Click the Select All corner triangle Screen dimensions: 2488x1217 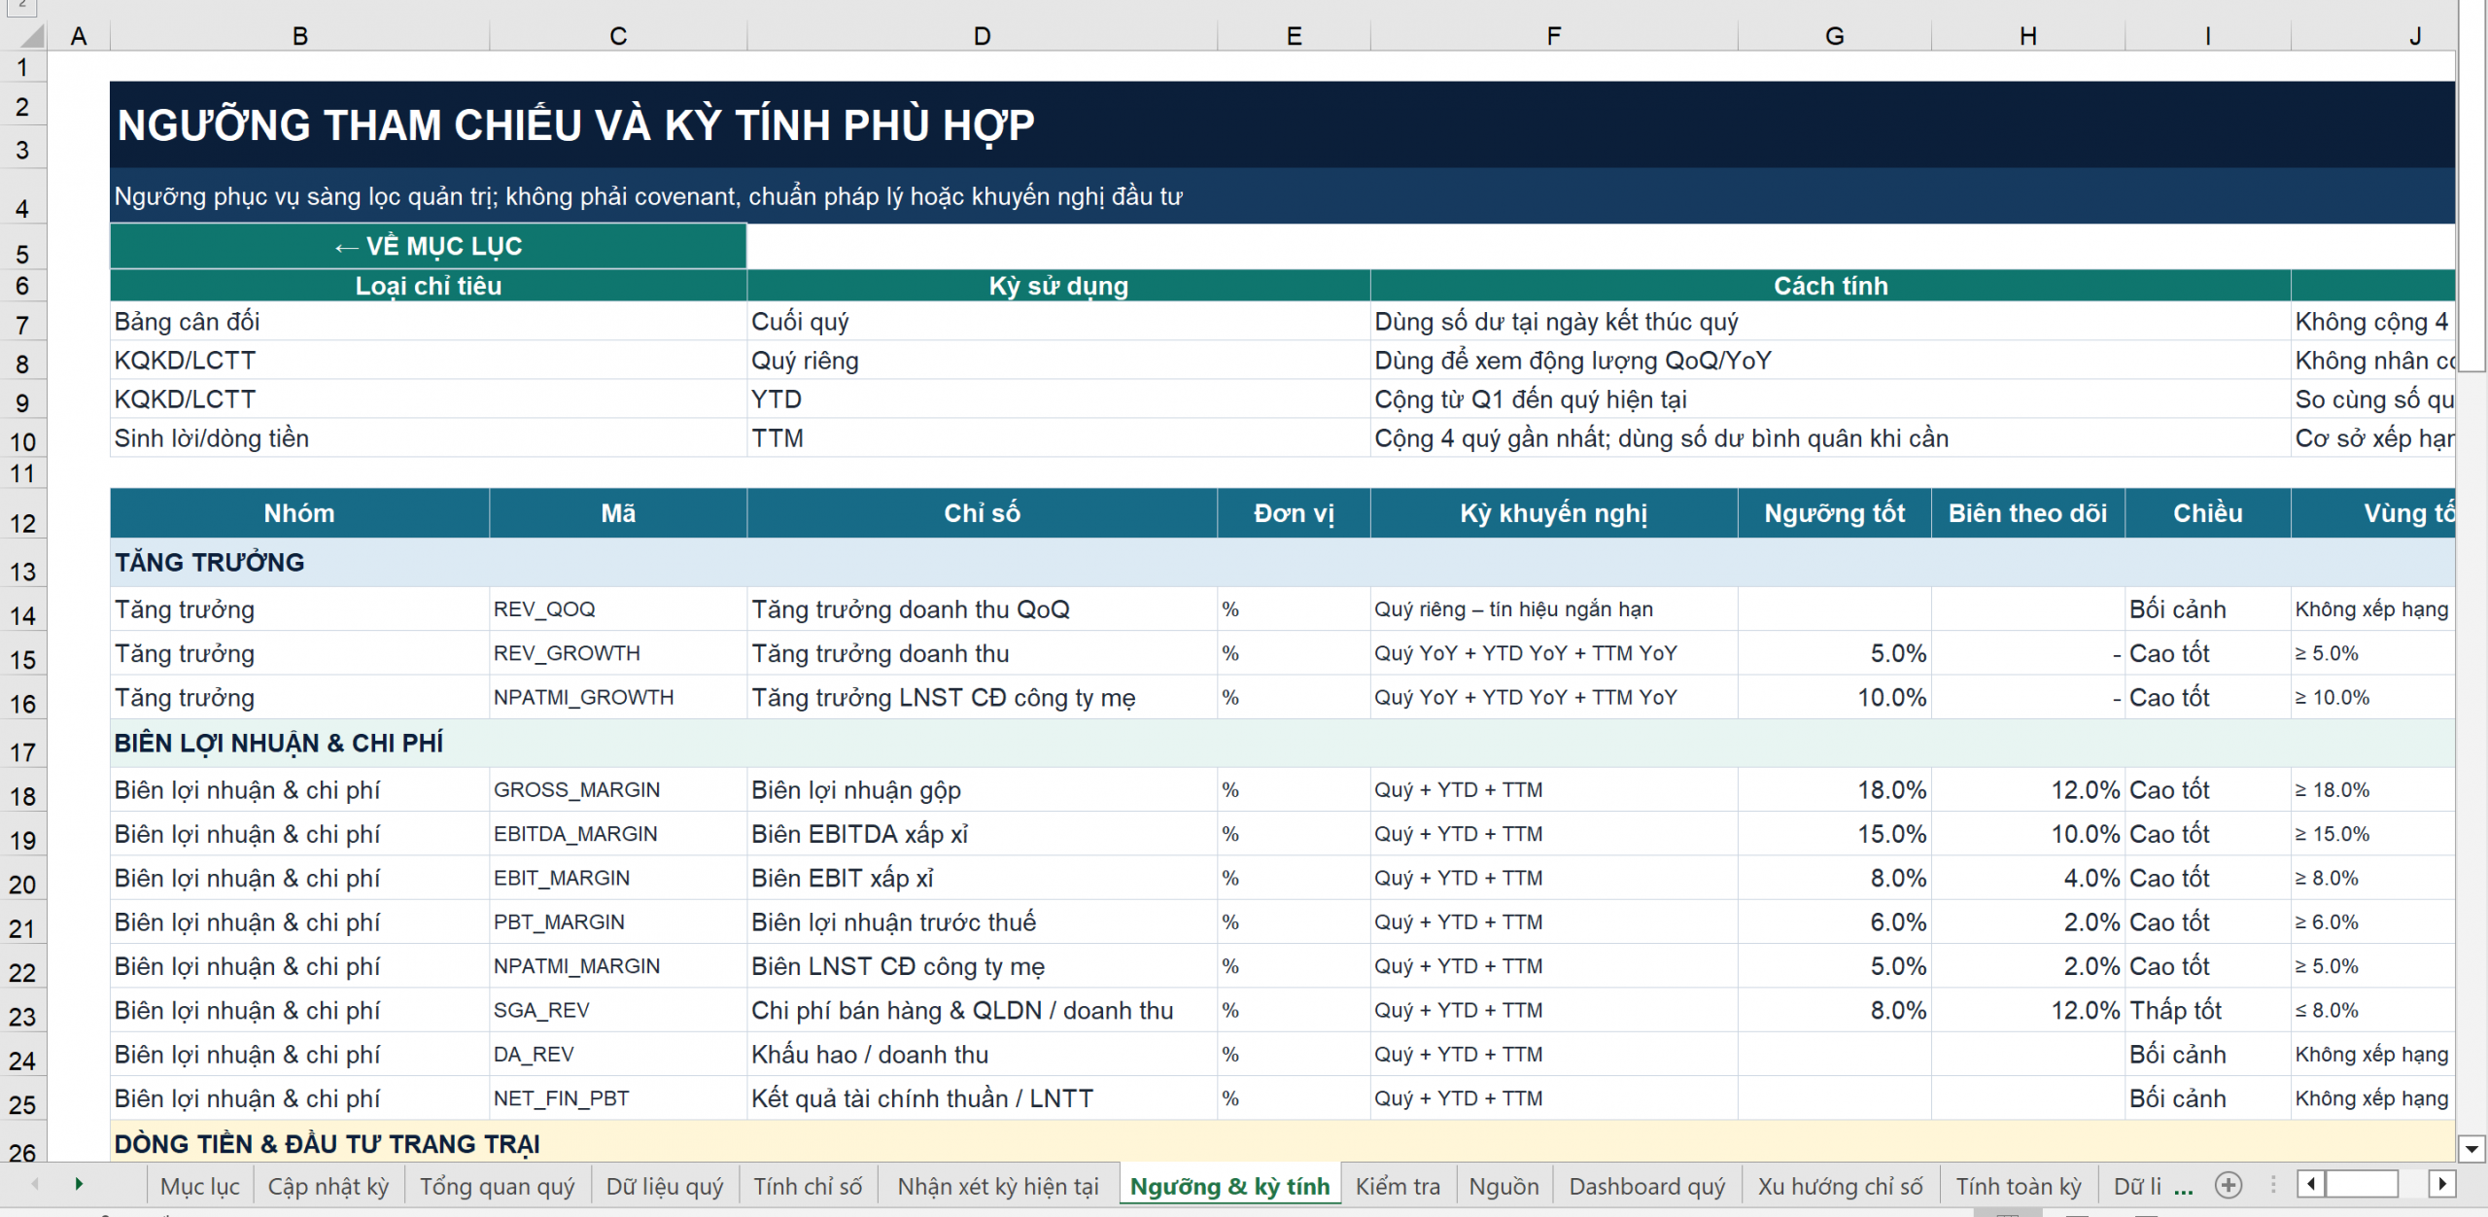click(x=31, y=37)
